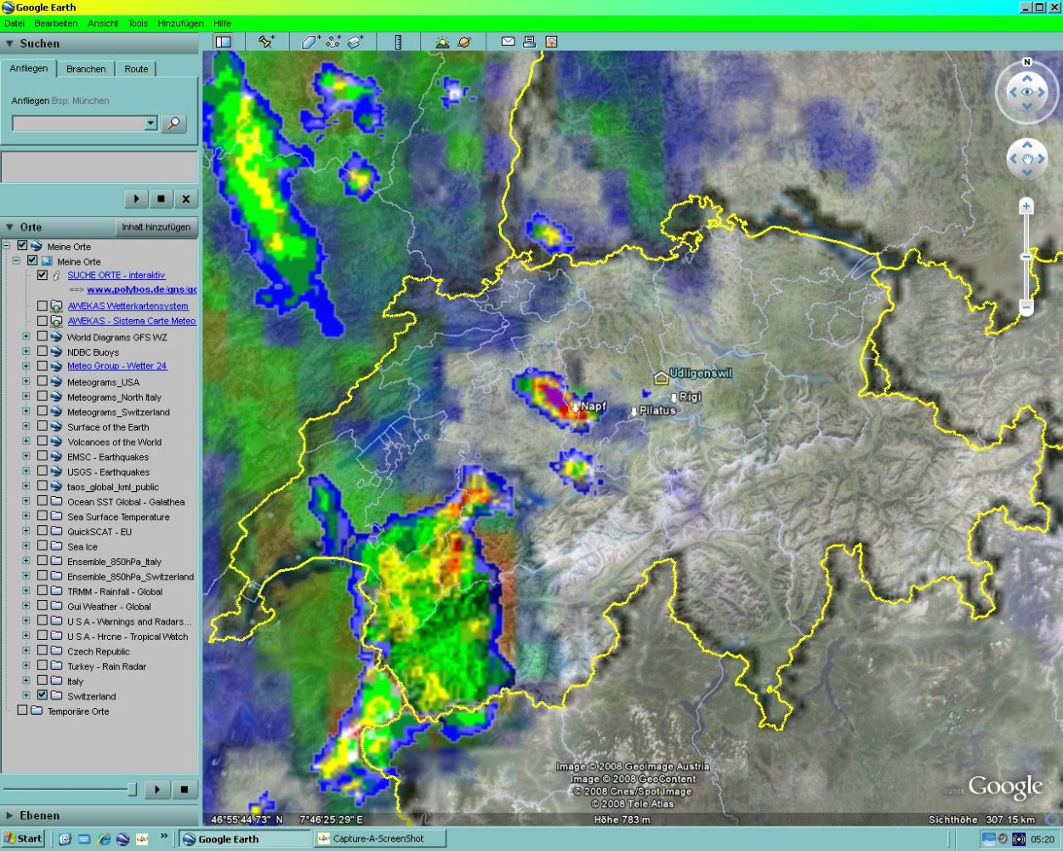The image size is (1063, 851).
Task: Expand EMSC - Earthquakes tree node
Action: 26,456
